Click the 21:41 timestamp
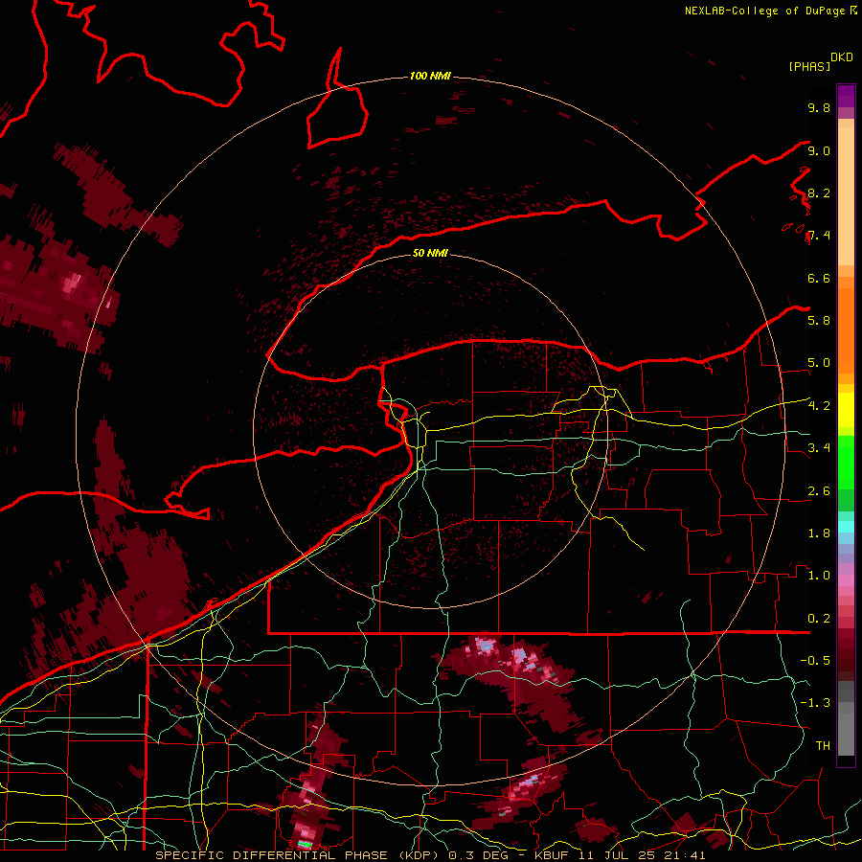Screen dimensions: 862x862 (685, 855)
